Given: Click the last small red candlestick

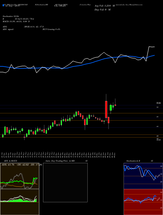Looking at the screenshot, I should click(x=115, y=105).
